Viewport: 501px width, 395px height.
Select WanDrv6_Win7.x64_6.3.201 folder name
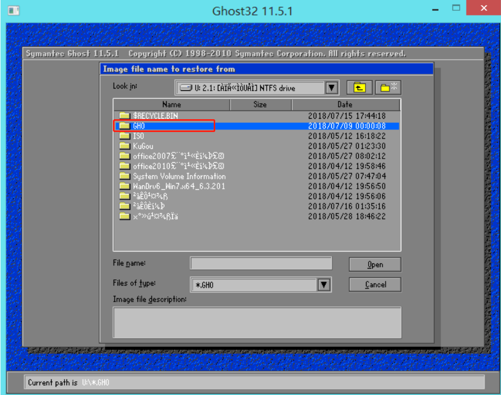179,186
